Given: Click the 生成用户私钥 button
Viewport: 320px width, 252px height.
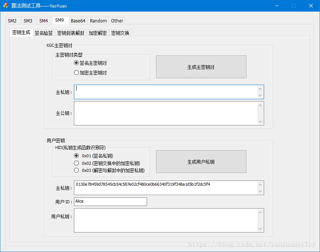Looking at the screenshot, I should pos(201,162).
